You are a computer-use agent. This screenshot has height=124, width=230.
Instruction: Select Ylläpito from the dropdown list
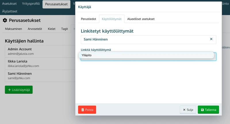pos(146,55)
